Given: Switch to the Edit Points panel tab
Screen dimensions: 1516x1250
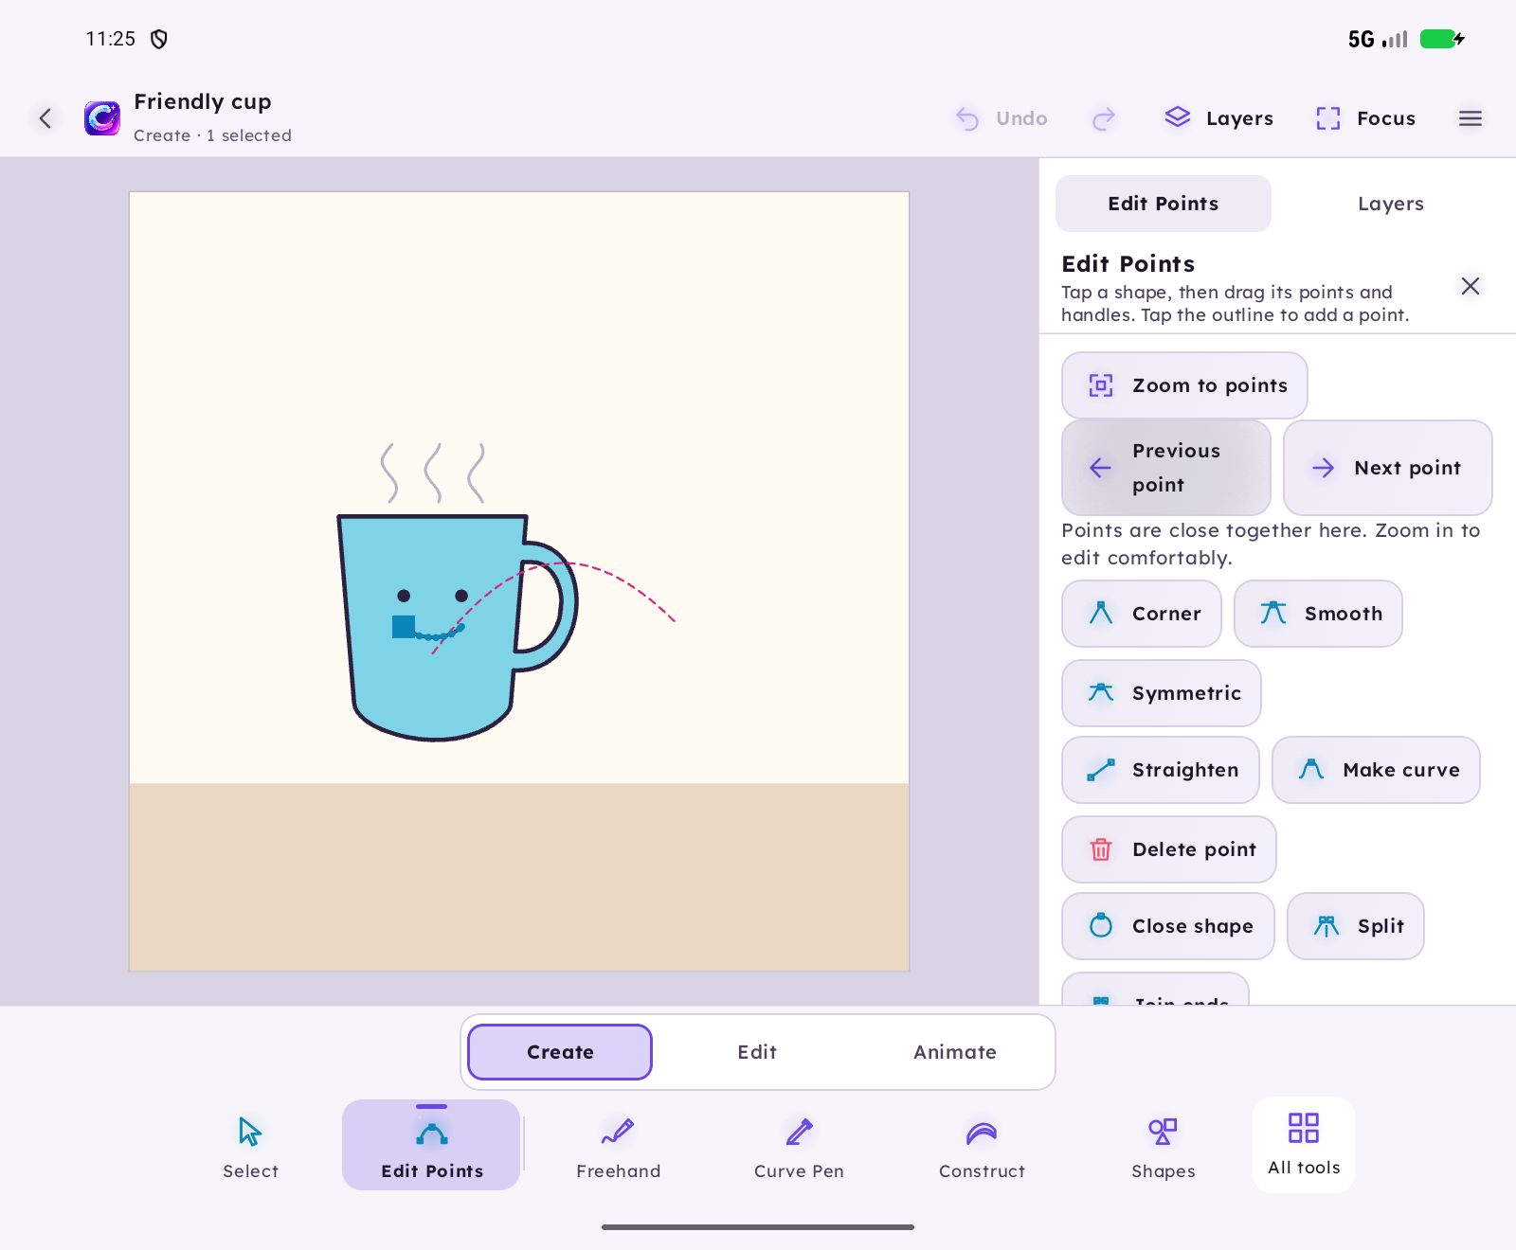Looking at the screenshot, I should coord(1164,204).
